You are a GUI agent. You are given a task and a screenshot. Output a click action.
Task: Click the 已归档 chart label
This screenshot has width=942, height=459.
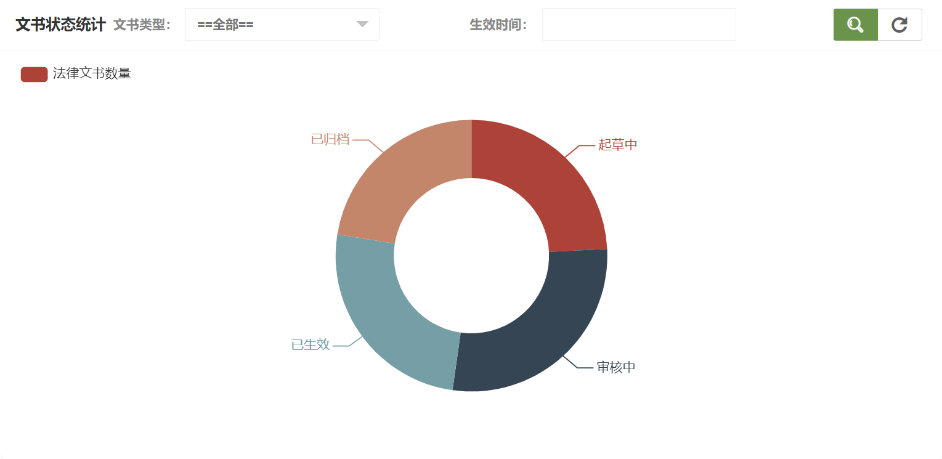(330, 139)
